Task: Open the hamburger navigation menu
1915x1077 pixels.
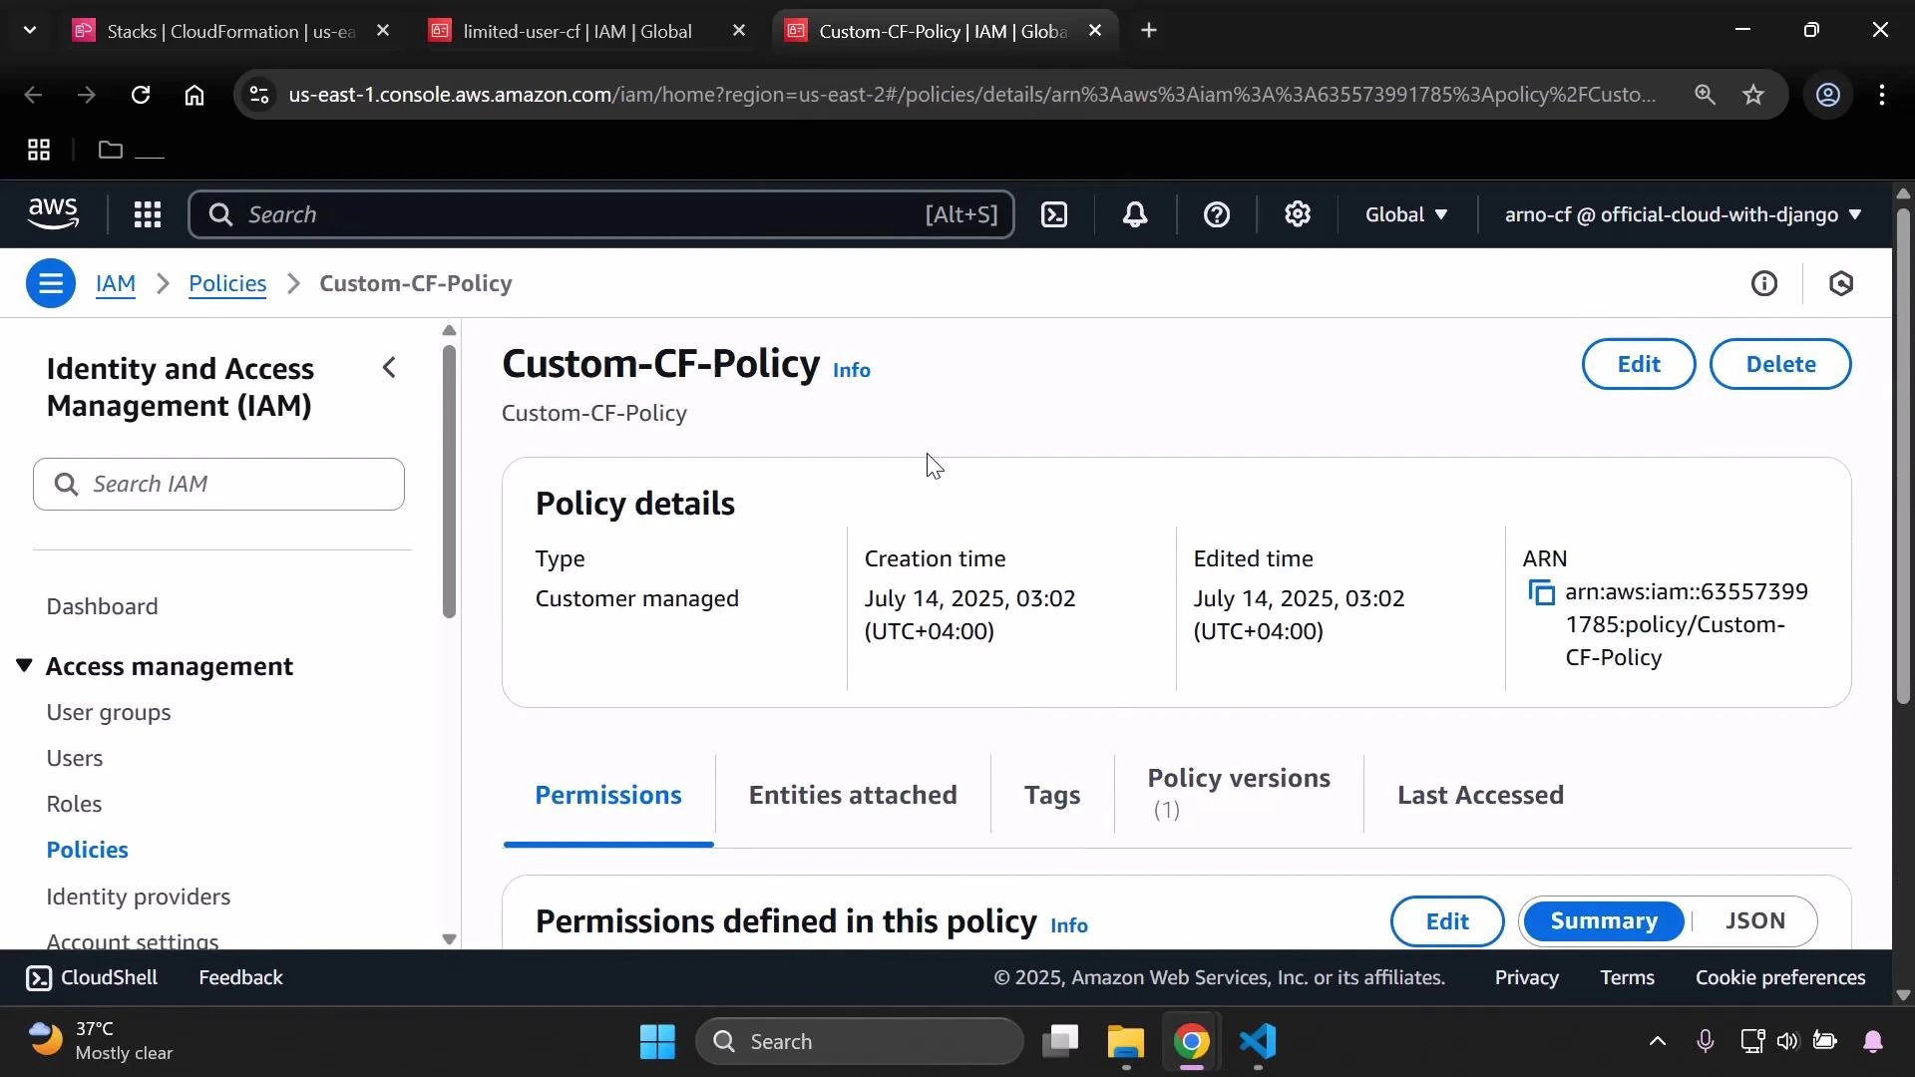Action: pos(51,283)
